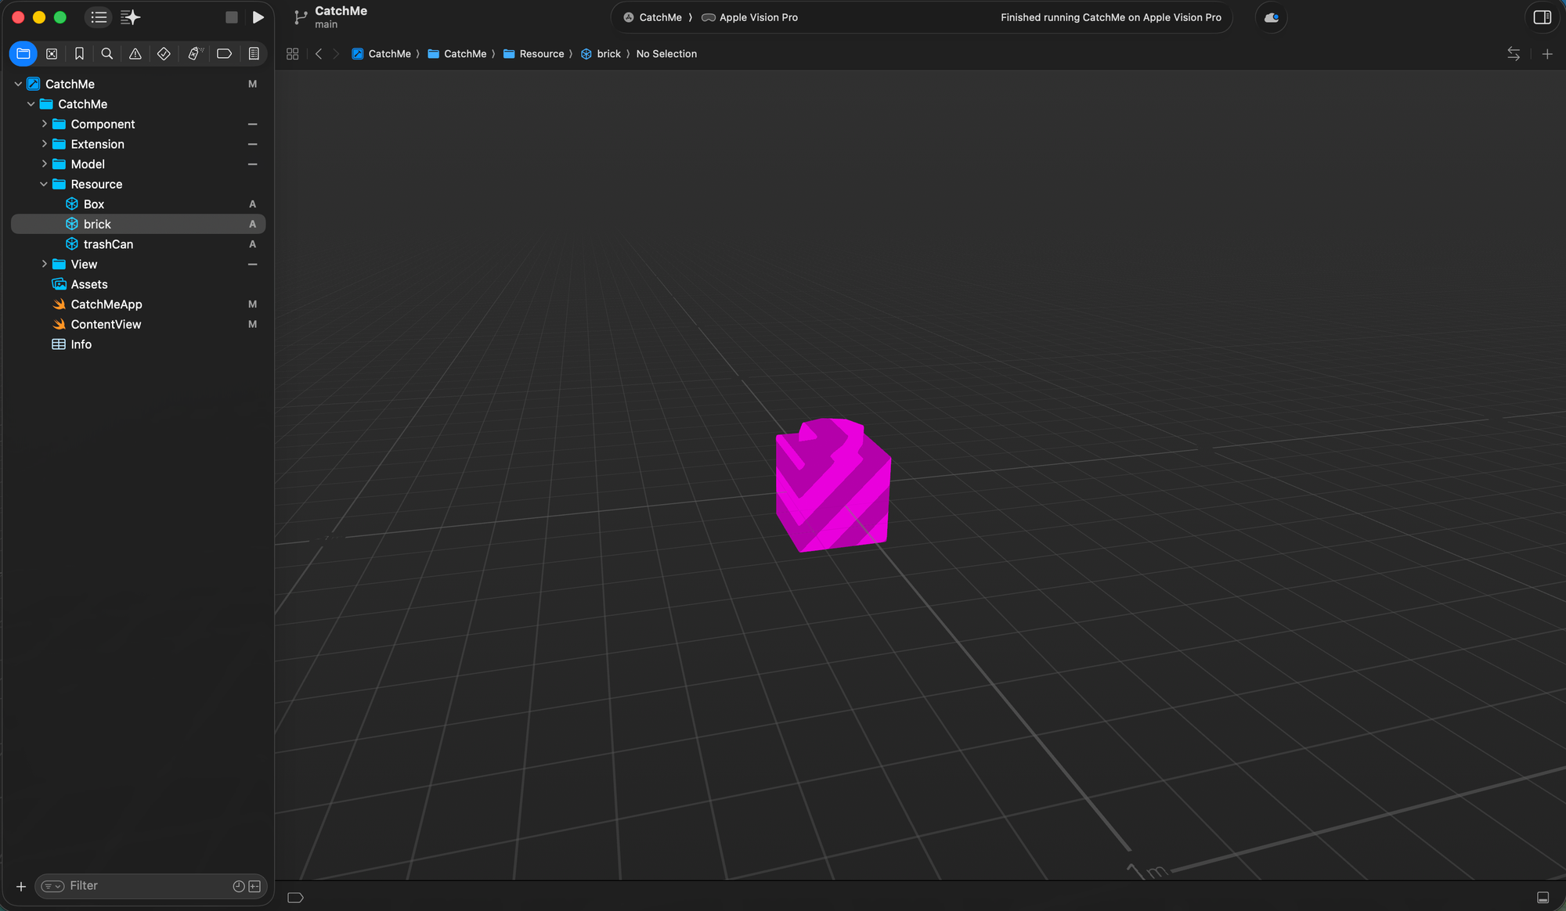Select the trashCan resource
This screenshot has height=911, width=1566.
108,244
